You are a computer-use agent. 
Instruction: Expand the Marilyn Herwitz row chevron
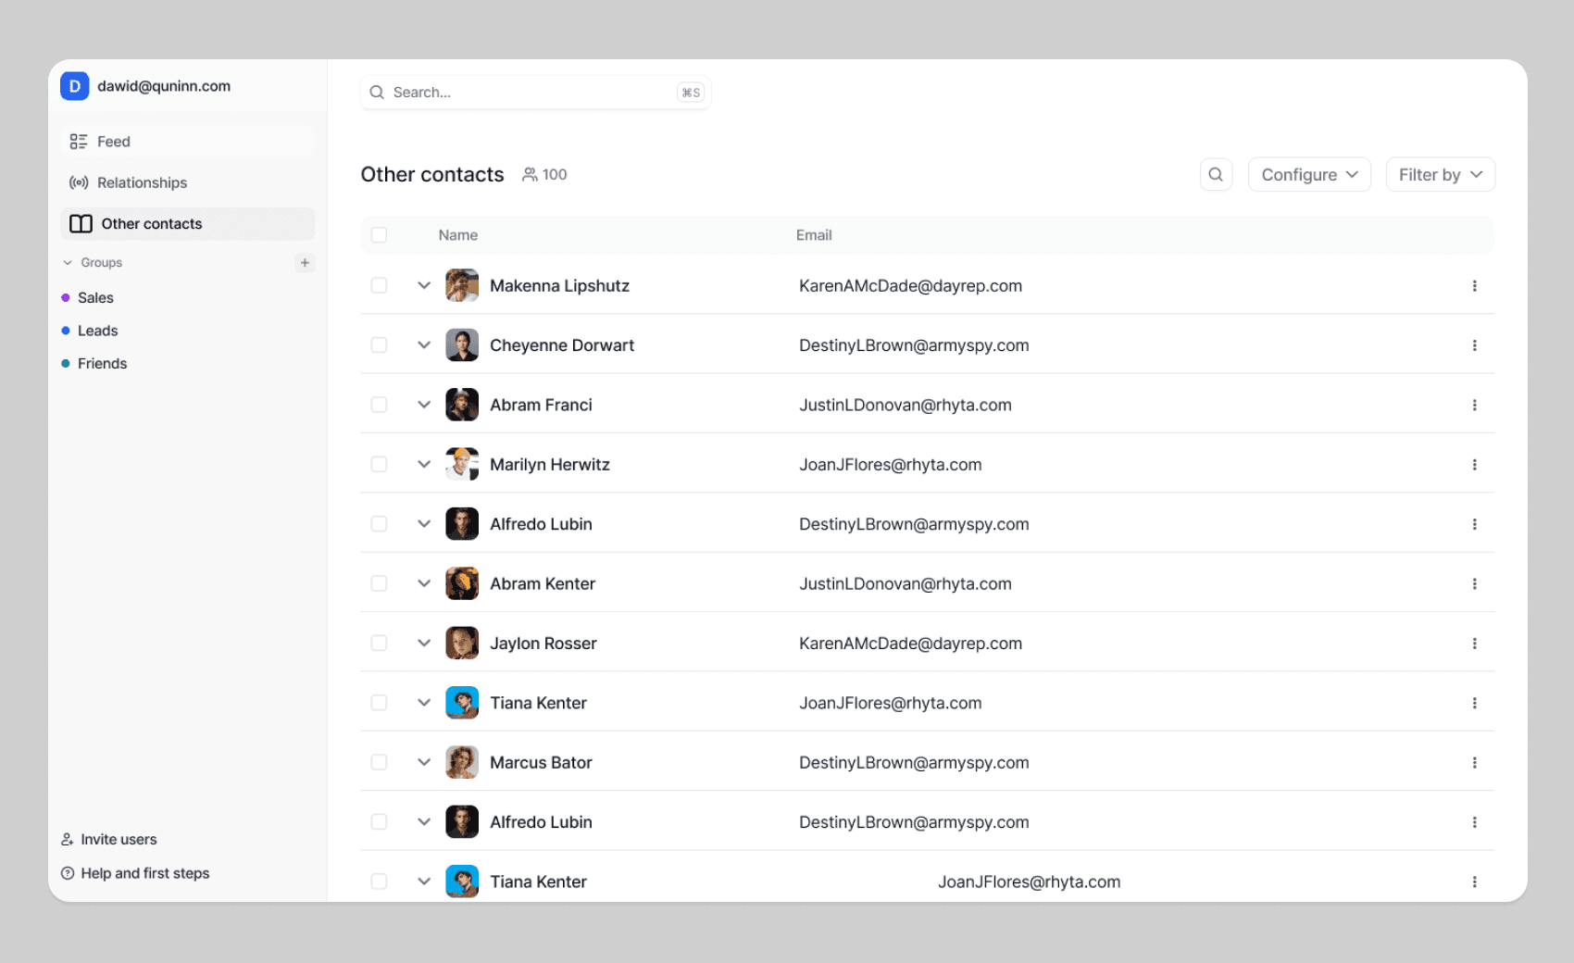tap(424, 464)
